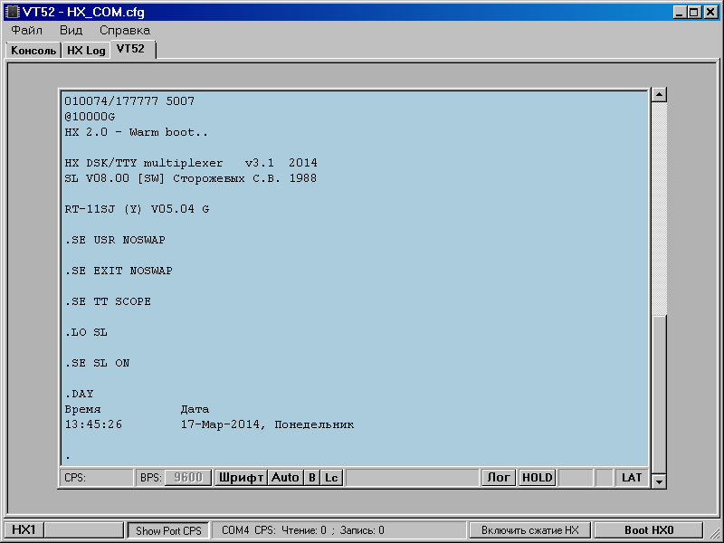Click the Шрифт font button
The width and height of the screenshot is (724, 543).
point(240,477)
